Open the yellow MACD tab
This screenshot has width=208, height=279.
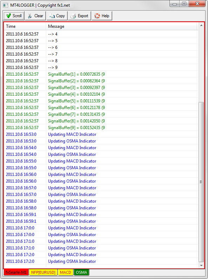click(66, 272)
